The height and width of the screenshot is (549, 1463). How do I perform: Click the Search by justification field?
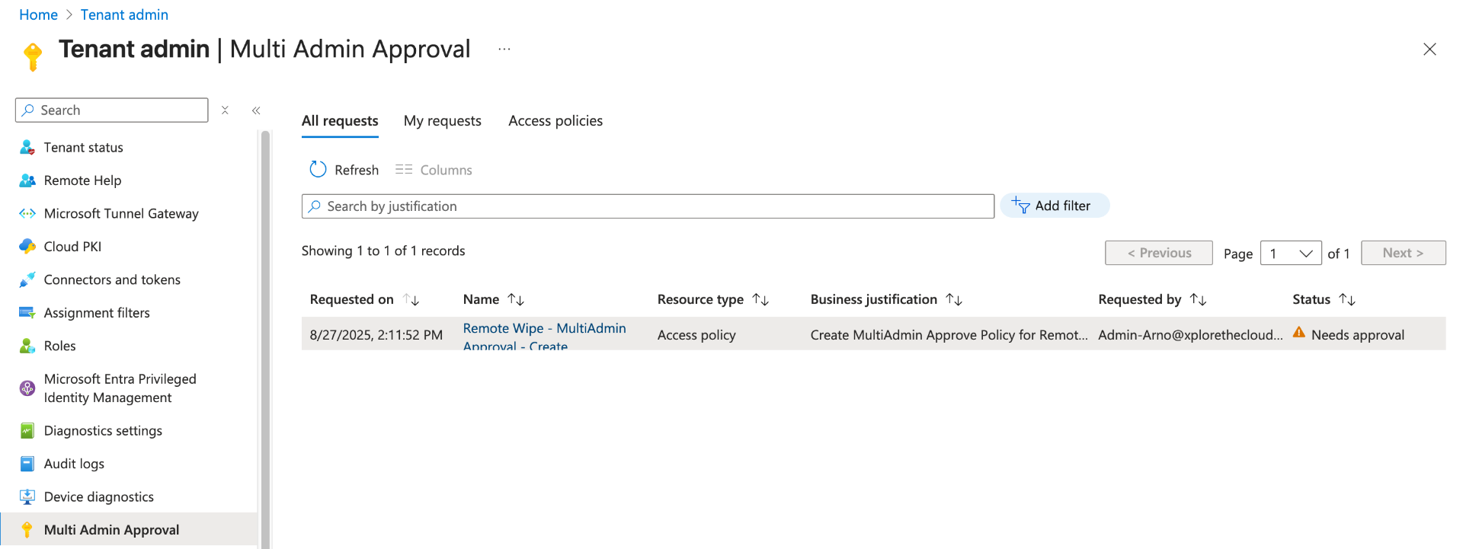tap(648, 206)
